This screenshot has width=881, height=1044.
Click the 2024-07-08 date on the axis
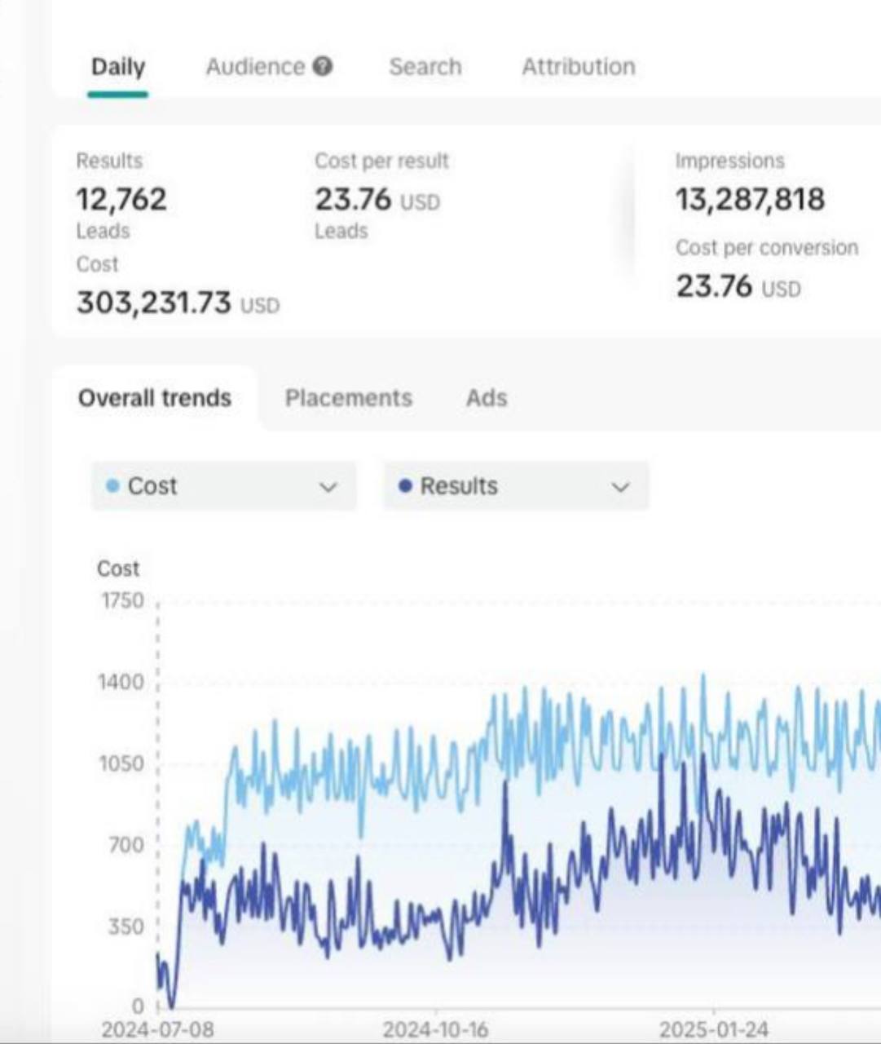coord(157,1029)
